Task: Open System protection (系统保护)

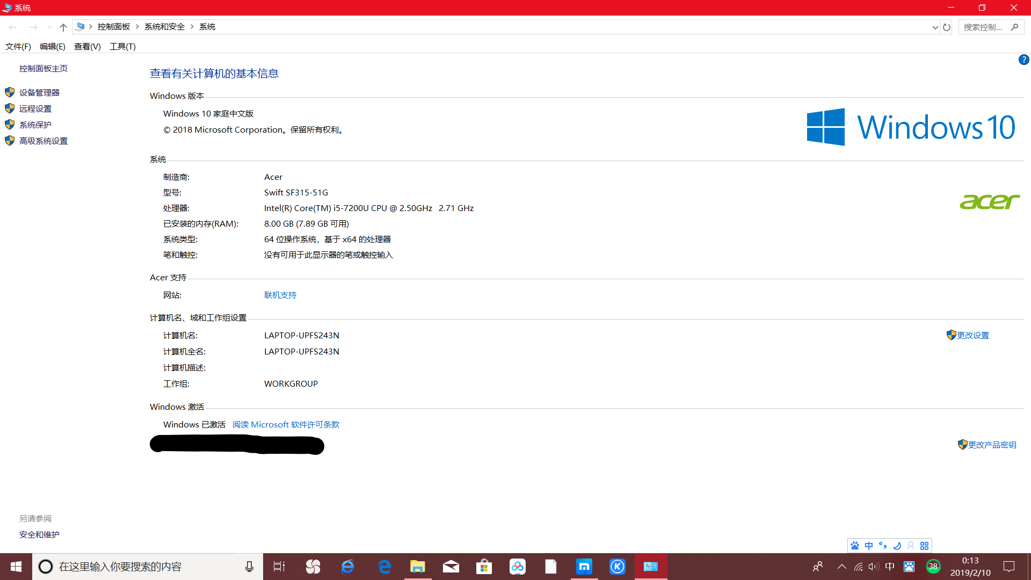Action: coord(35,125)
